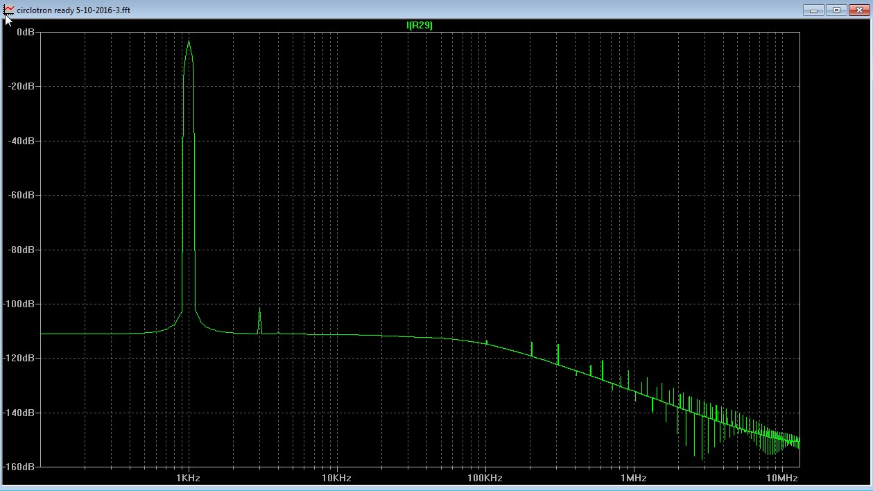The image size is (873, 491).
Task: Click the -20dB vertical axis label
Action: coord(21,87)
